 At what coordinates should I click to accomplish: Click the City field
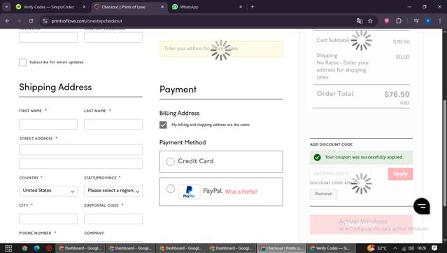pyautogui.click(x=48, y=219)
